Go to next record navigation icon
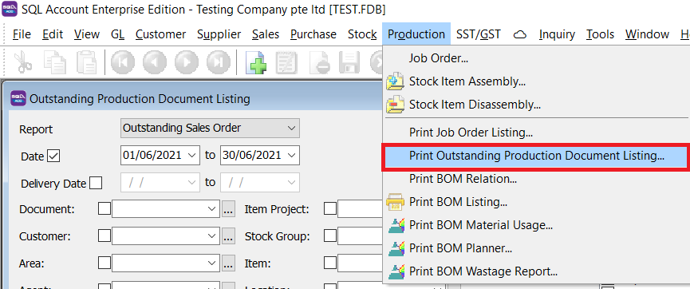Screen dimensions: 690x289 pos(187,61)
